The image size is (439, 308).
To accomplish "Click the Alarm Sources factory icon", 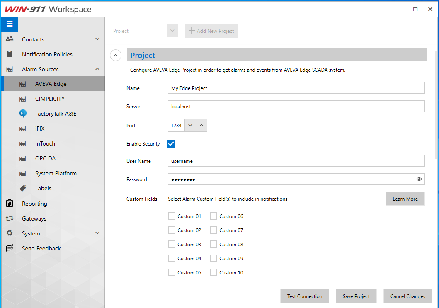I will pyautogui.click(x=10, y=69).
